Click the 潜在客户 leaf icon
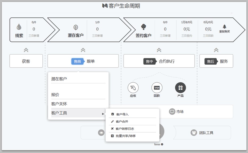 (x=76, y=27)
